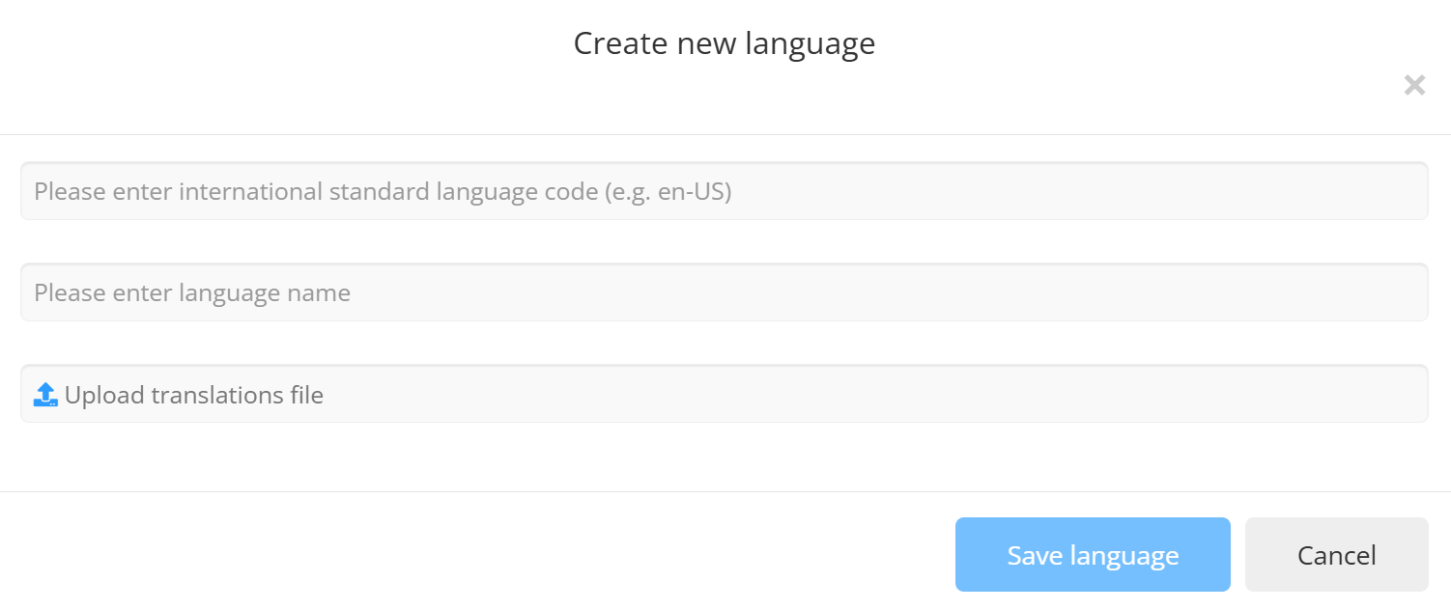Abort language creation using Cancel
Screen dimensions: 1451x610
(1336, 555)
